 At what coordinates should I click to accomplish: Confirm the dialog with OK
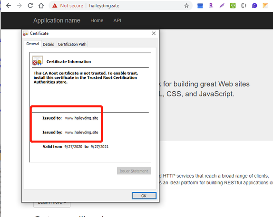point(144,196)
